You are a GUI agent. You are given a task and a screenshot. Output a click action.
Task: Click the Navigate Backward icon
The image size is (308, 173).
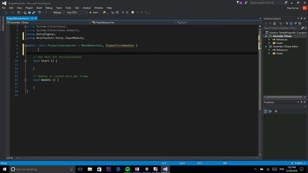pyautogui.click(x=6, y=12)
